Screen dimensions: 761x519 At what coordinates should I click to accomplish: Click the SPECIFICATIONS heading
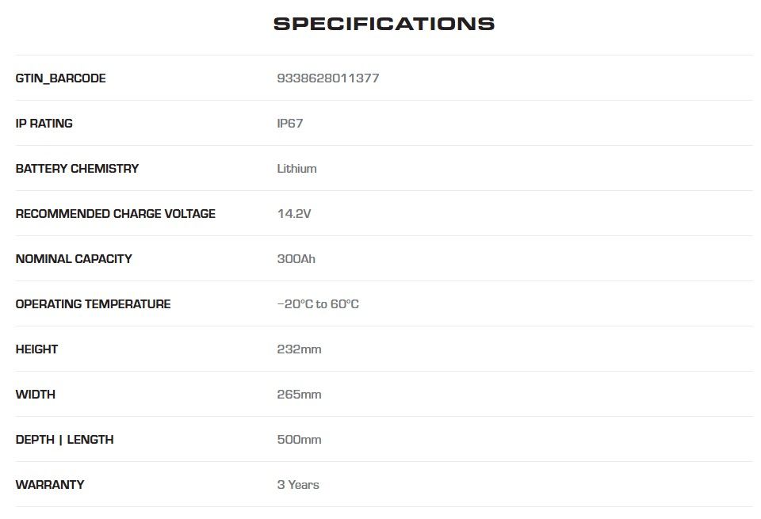point(384,24)
